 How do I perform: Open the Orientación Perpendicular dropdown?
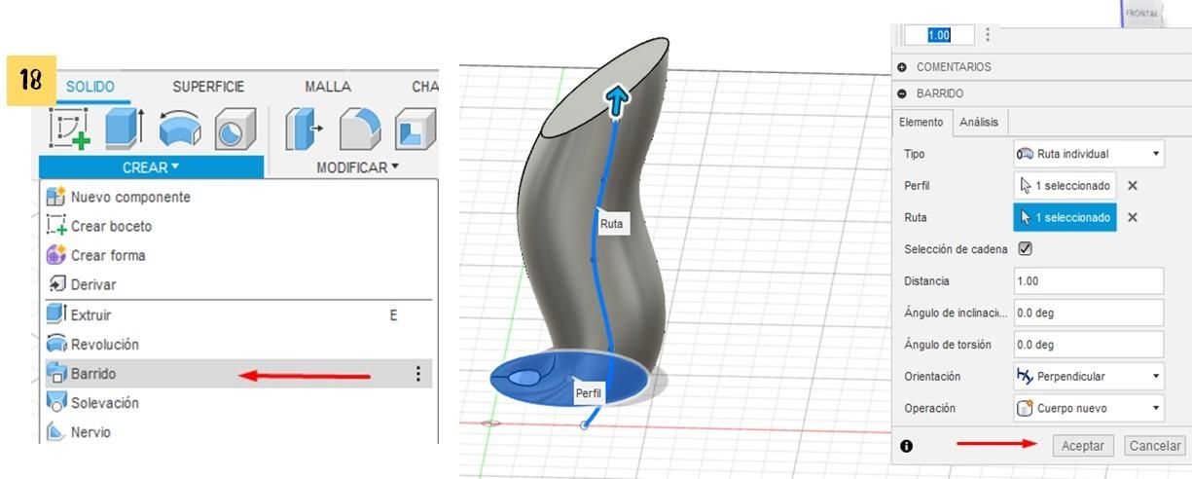click(1089, 376)
